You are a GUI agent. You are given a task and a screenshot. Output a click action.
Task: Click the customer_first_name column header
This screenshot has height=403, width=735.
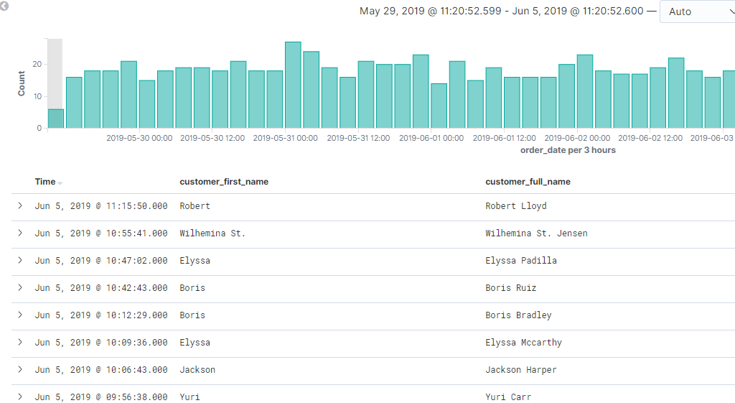click(224, 182)
